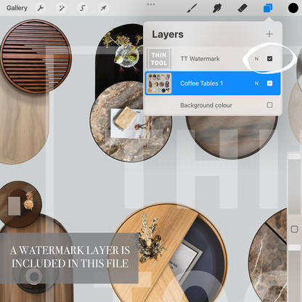This screenshot has height=302, width=302.
Task: Open the three-dot menu at top center
Action: [x=151, y=4]
